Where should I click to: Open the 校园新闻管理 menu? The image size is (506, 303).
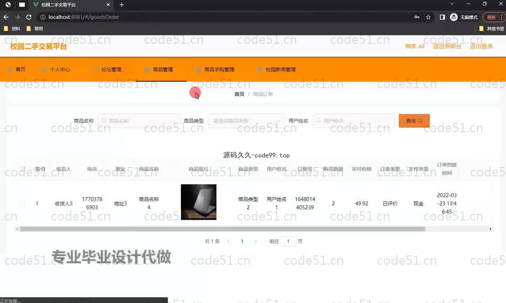(276, 69)
